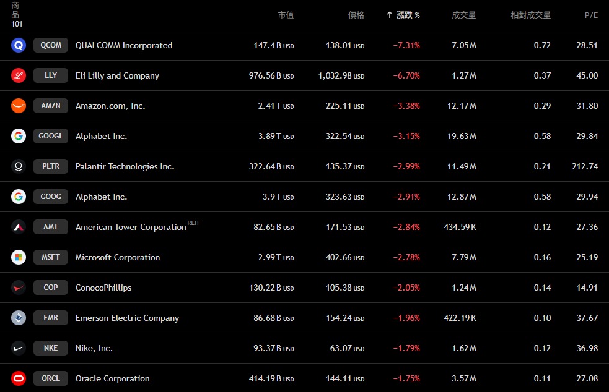Click the Palantir logo icon
The width and height of the screenshot is (609, 392).
point(19,166)
